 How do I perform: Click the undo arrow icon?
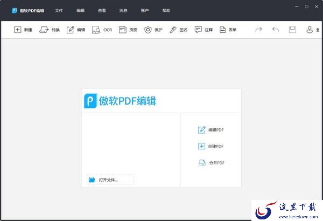pos(276,30)
